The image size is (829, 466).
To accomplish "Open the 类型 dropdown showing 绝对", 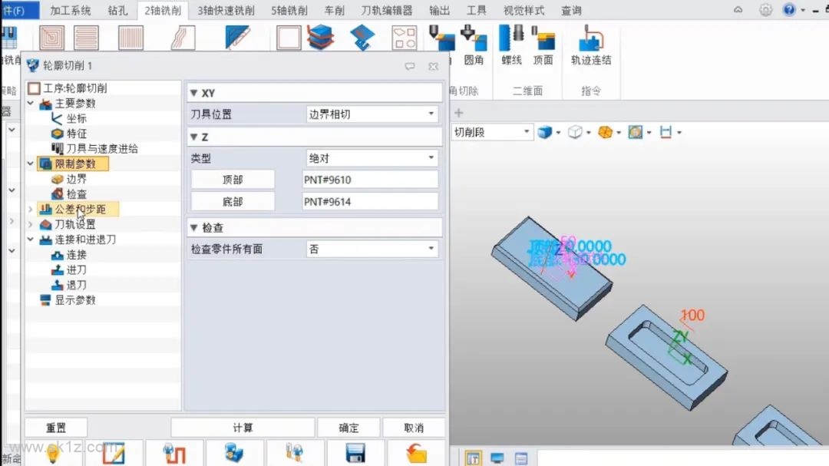I will [372, 158].
